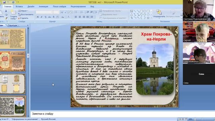Select the Oval shape in gallery
The width and height of the screenshot is (215, 121).
tap(145, 11)
